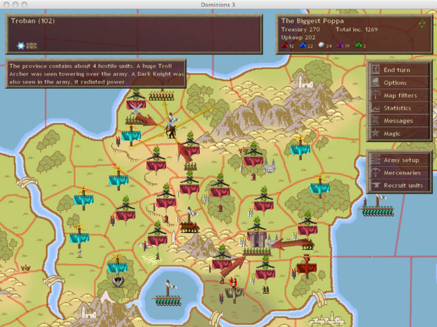
Task: Click the white pearl gem icon
Action: [321, 45]
